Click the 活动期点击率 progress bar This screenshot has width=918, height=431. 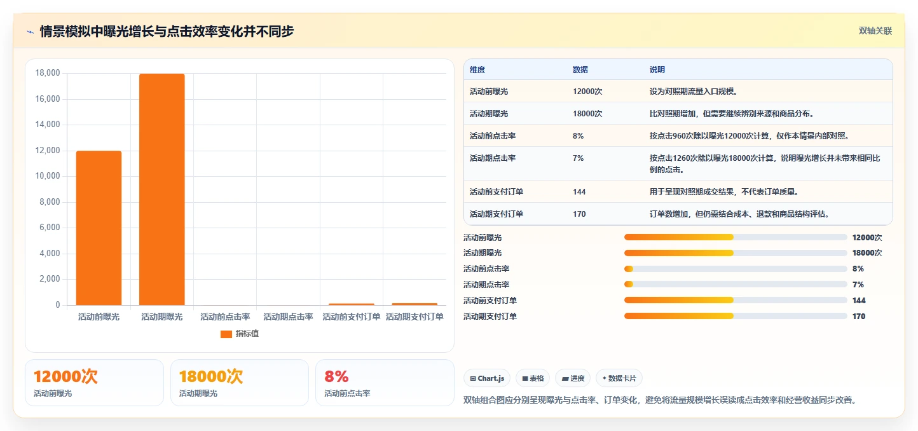736,285
